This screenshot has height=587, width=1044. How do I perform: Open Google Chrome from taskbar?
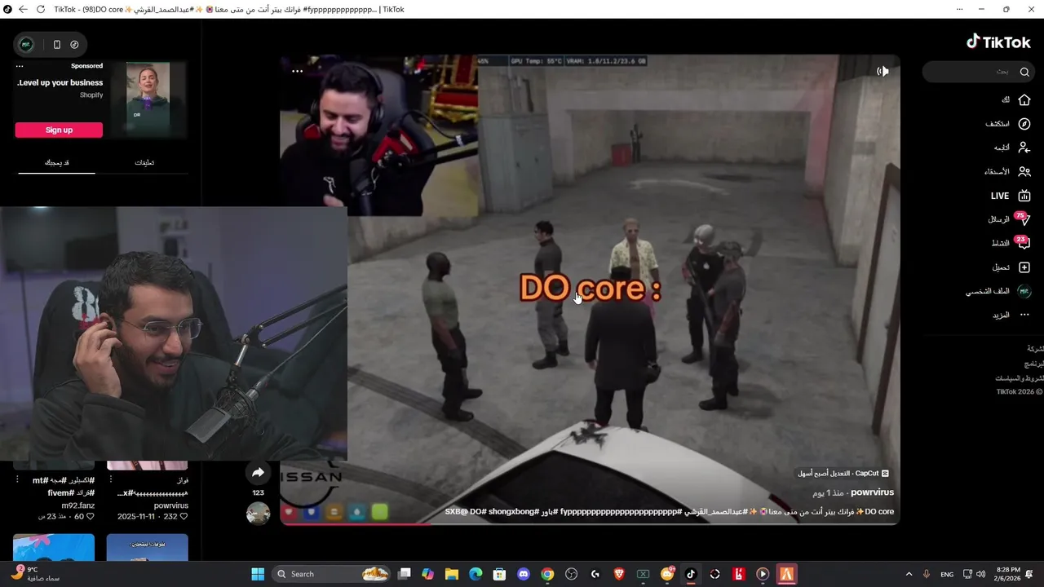pyautogui.click(x=547, y=574)
